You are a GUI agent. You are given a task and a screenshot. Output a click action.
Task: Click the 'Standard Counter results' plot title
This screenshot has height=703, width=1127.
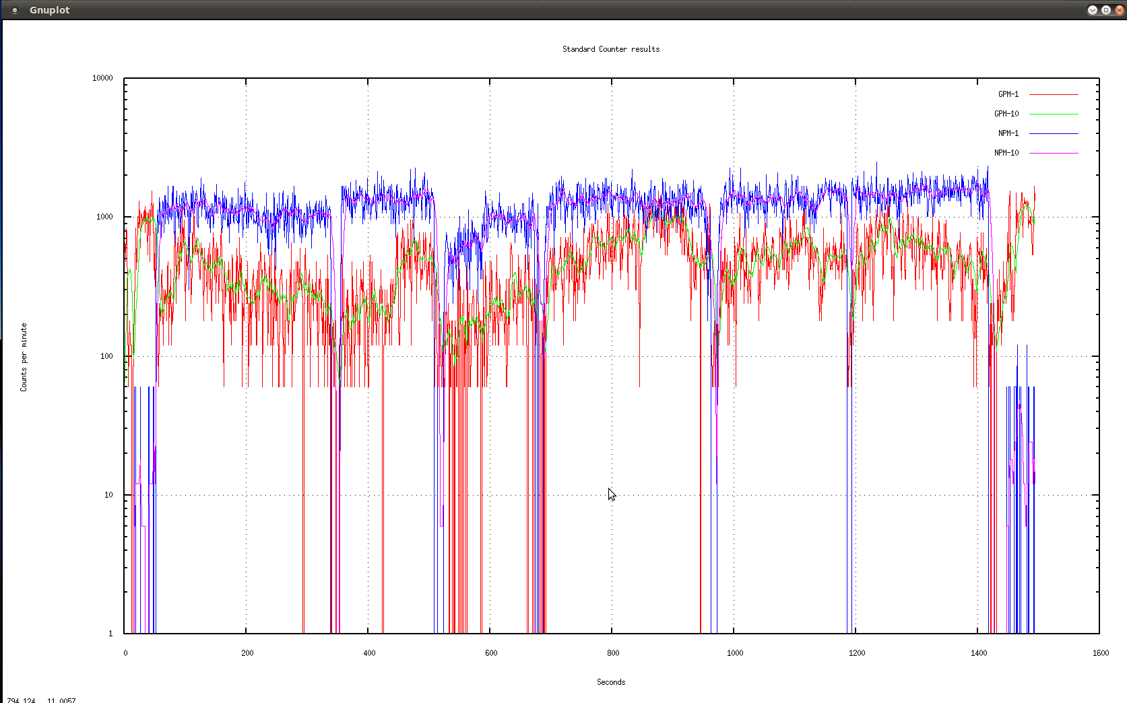611,49
